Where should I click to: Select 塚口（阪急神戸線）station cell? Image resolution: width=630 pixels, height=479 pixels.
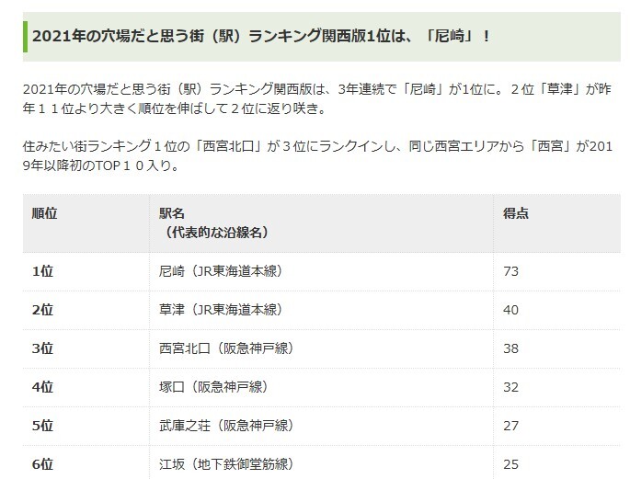click(321, 387)
